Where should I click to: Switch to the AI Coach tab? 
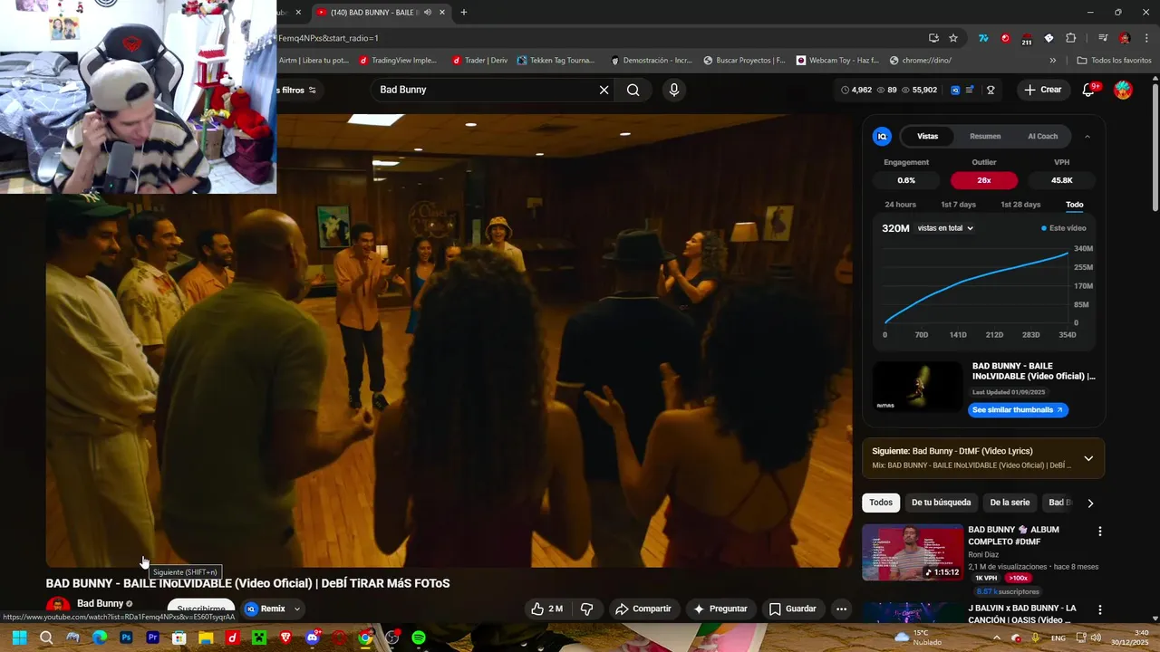(1042, 136)
